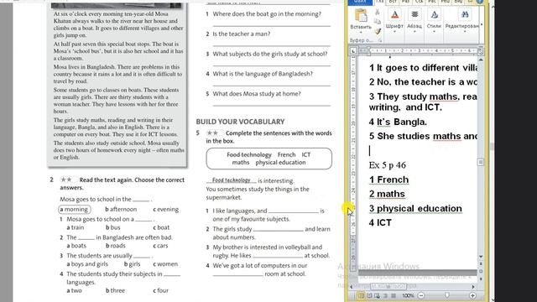Open the blue Файл tab
537x302 pixels.
pos(360,2)
